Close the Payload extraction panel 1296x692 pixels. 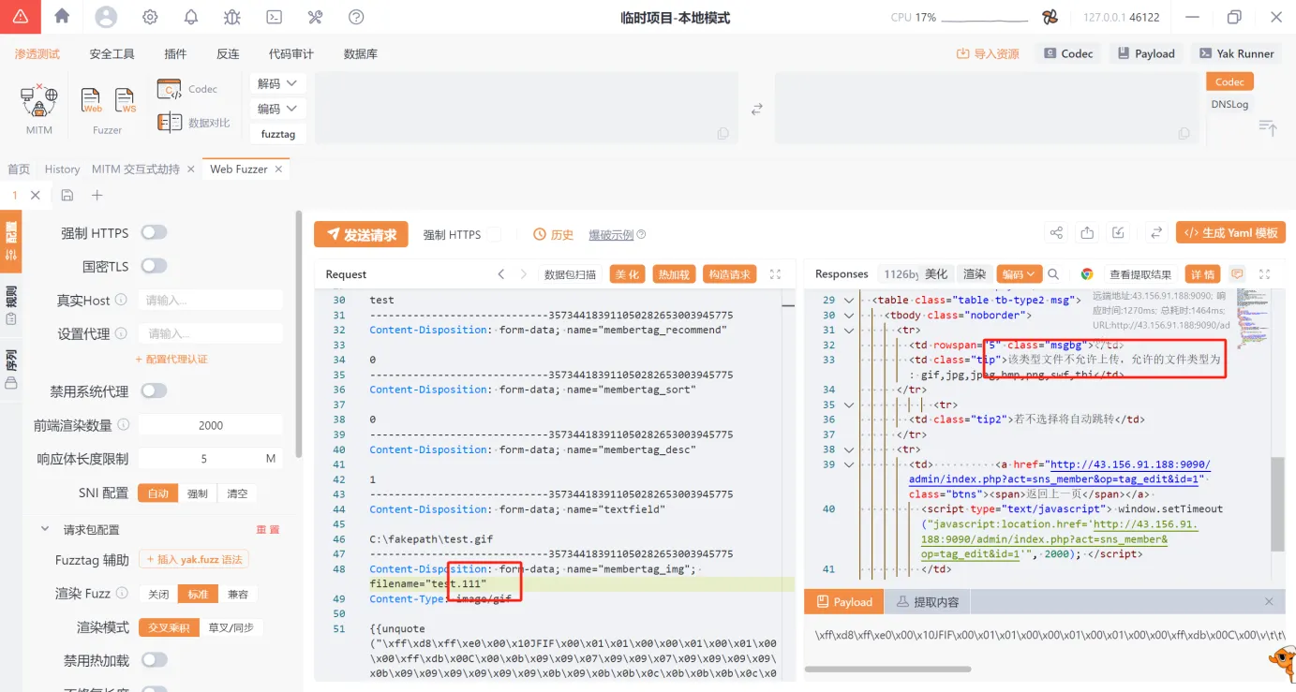1269,601
